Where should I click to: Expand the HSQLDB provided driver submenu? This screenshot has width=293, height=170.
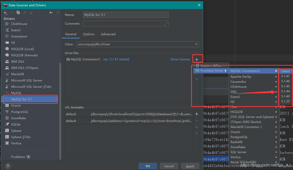[x=254, y=112]
